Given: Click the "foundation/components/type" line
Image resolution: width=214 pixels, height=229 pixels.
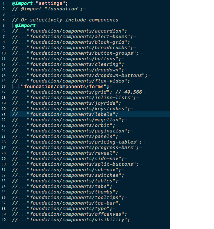Looking at the screenshot, I should click(62, 209).
